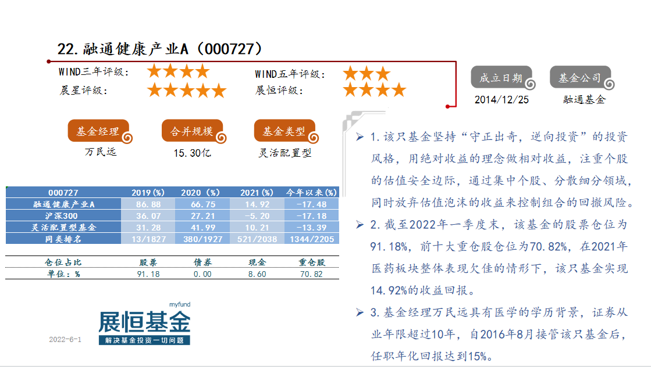Click the line 同时放弃估值泡沫的收益
This screenshot has height=367, width=651.
pyautogui.click(x=503, y=203)
